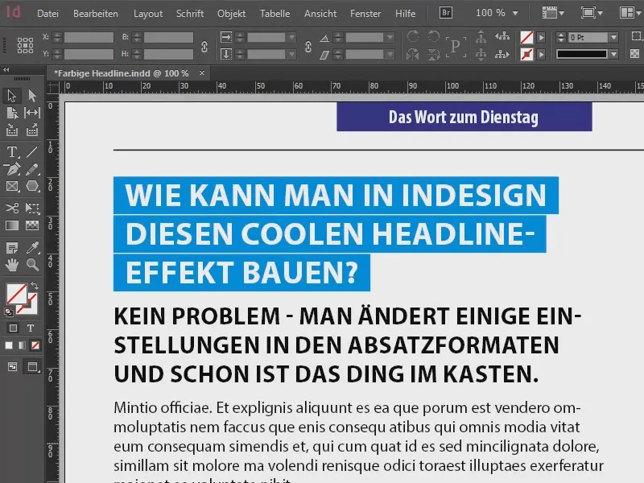
Task: Open Adobe Bridge via the Br icon
Action: pos(446,13)
